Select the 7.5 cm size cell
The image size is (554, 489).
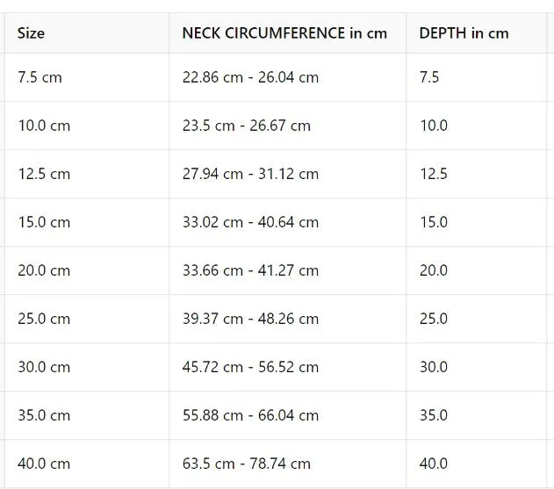pos(87,77)
